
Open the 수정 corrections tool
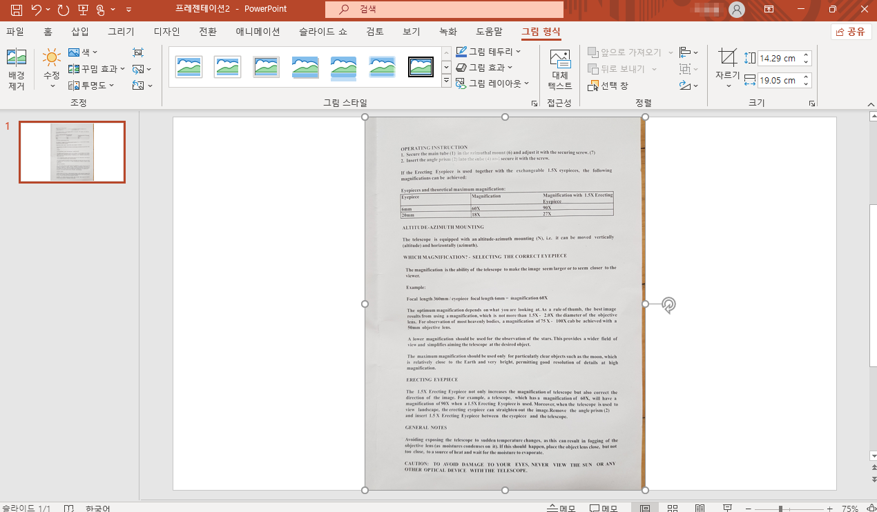point(52,69)
